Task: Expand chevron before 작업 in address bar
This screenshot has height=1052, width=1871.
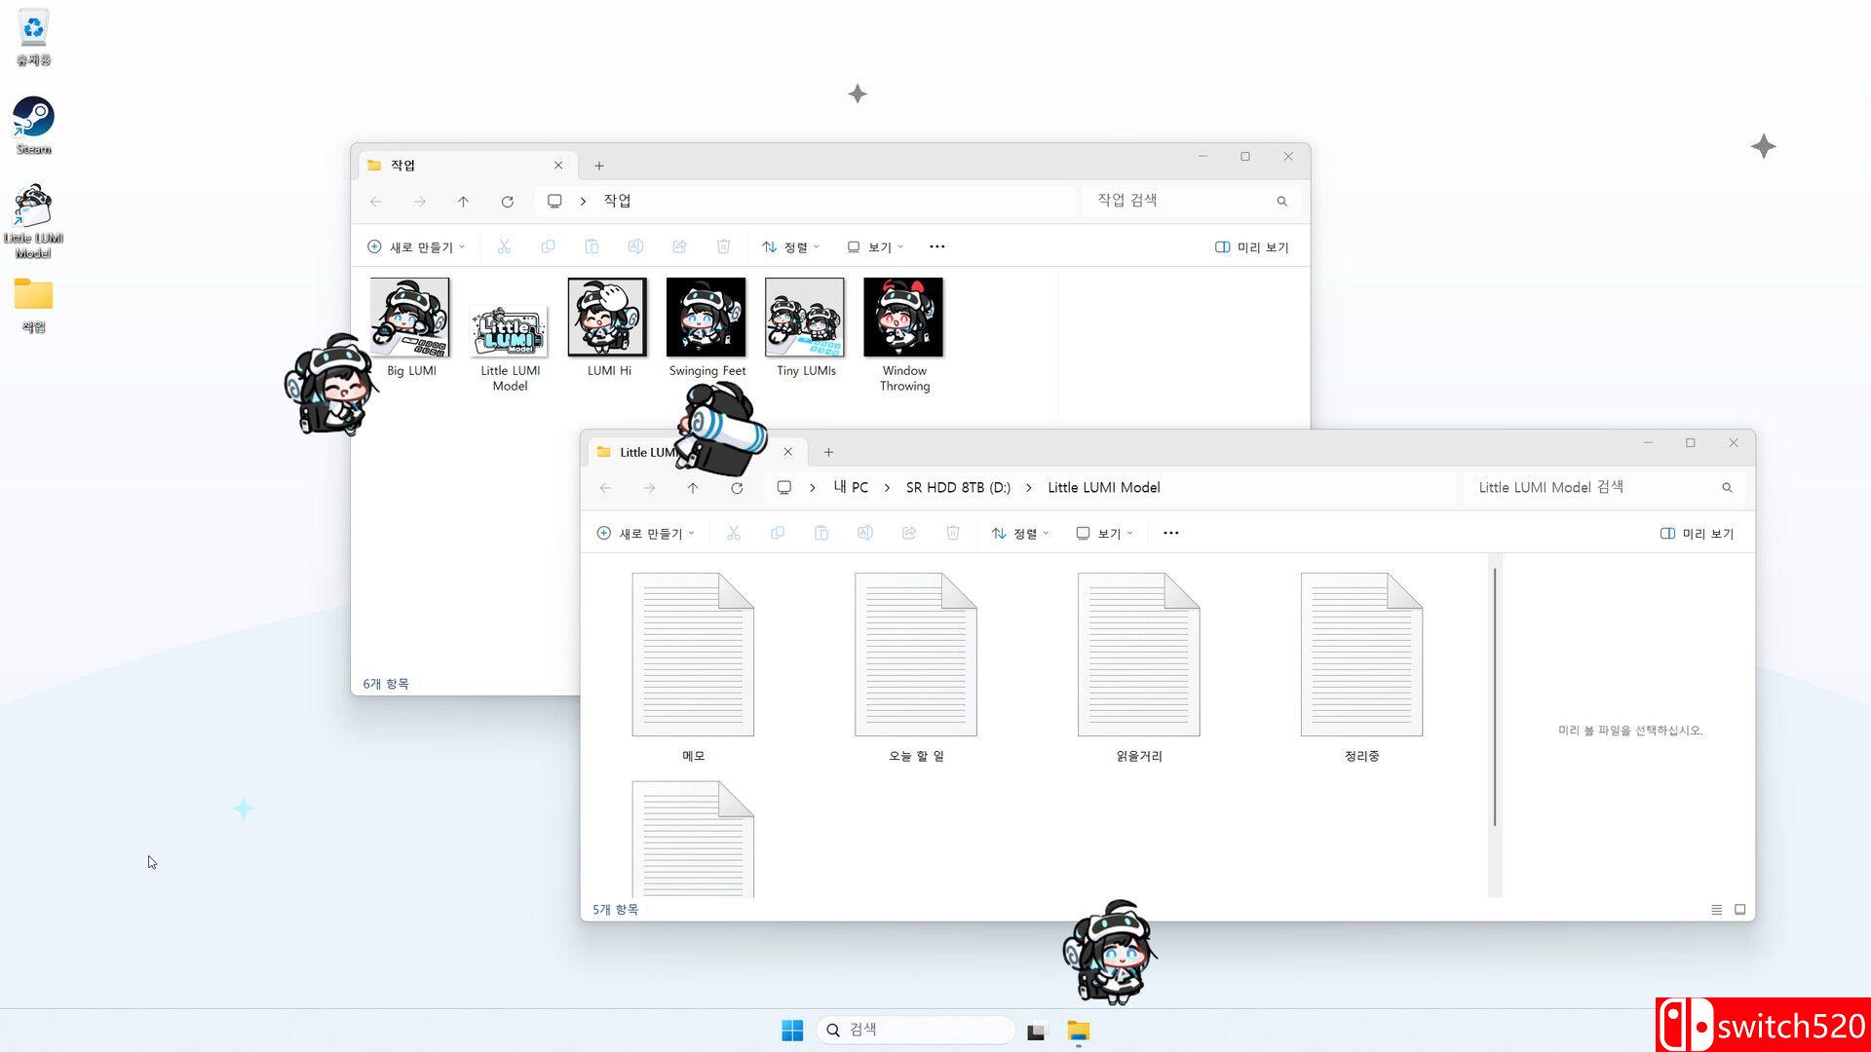Action: tap(584, 202)
